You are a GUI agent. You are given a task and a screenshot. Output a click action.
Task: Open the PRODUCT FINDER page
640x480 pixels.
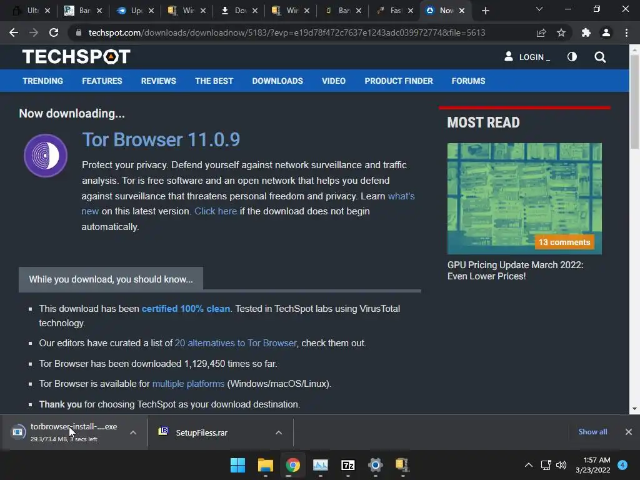(x=399, y=81)
